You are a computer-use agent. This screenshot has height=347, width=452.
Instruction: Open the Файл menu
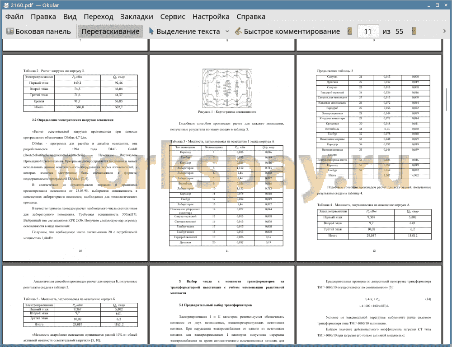click(x=14, y=17)
